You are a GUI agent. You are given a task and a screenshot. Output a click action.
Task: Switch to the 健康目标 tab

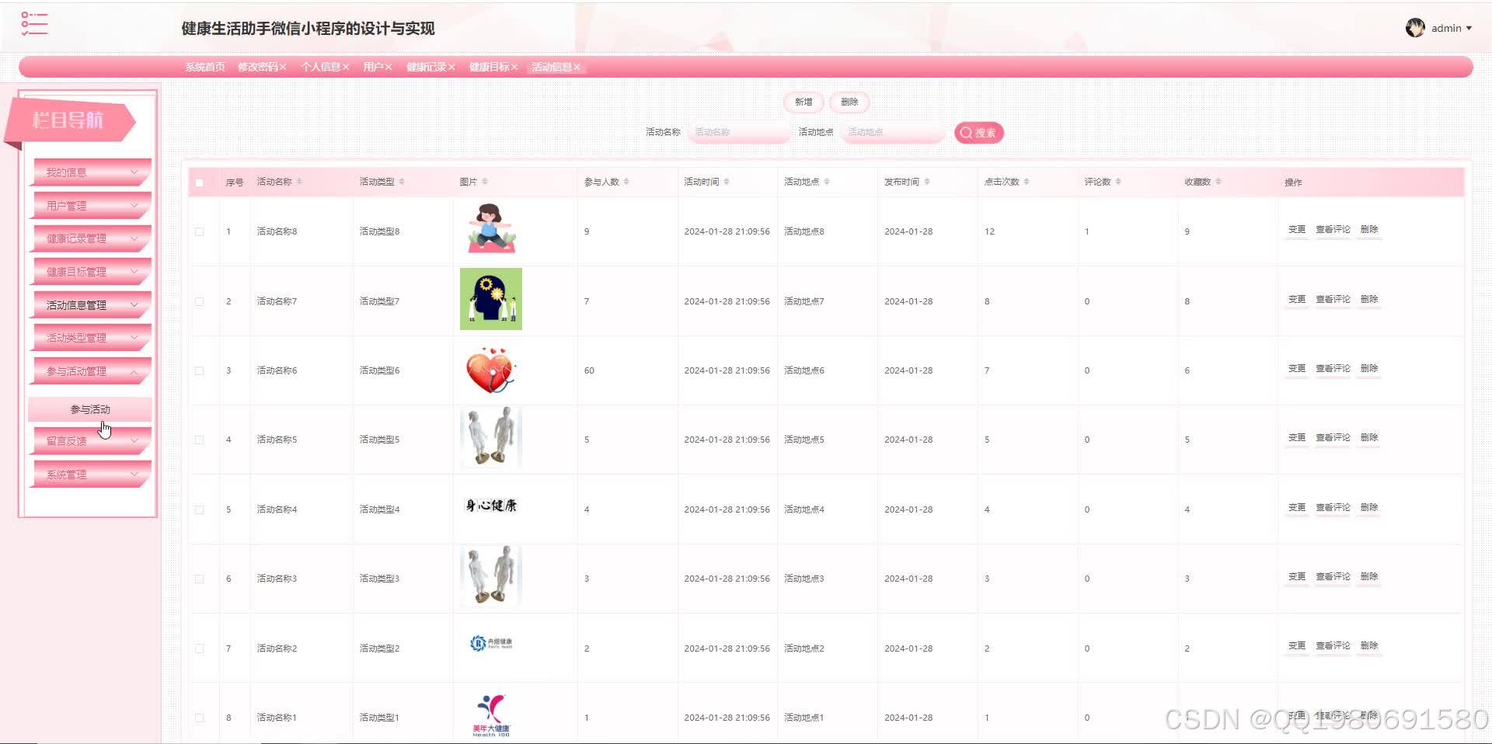pos(489,67)
